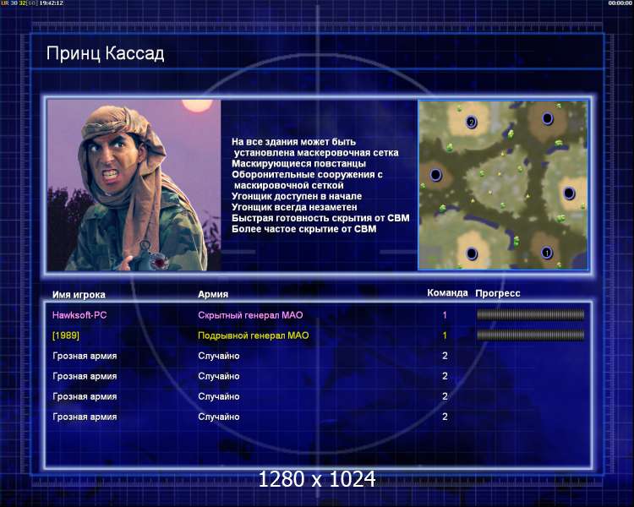
Task: Click the Hawksoft-PC loading progress bar
Action: (531, 314)
